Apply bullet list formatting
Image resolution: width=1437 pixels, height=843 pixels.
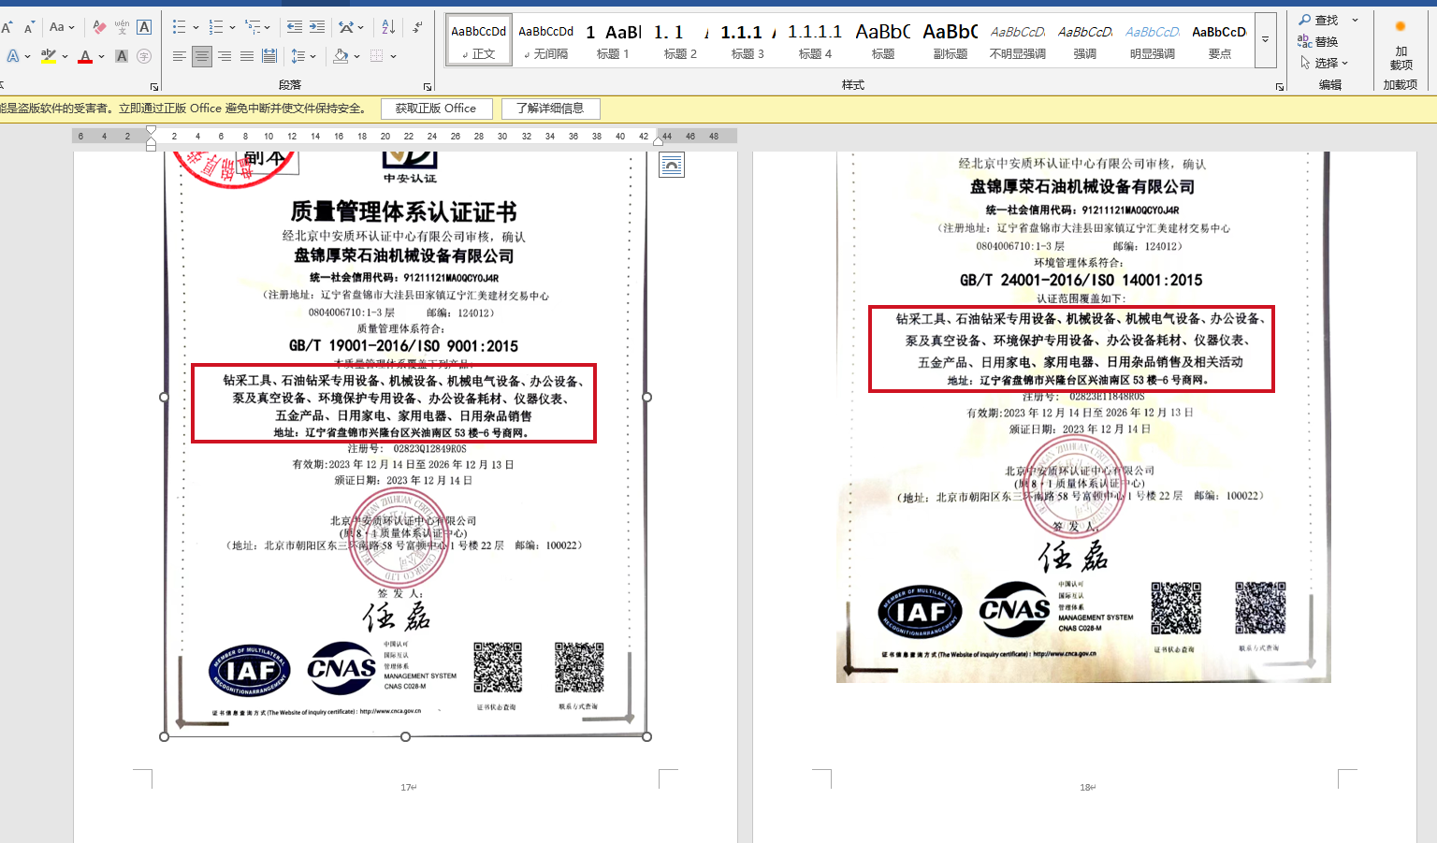pos(180,27)
